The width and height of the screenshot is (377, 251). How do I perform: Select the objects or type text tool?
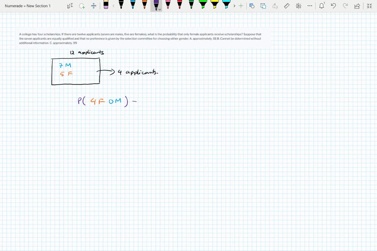[70, 6]
